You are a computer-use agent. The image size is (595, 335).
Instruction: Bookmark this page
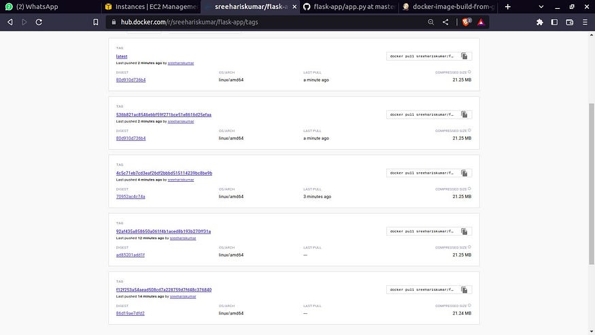pyautogui.click(x=96, y=22)
